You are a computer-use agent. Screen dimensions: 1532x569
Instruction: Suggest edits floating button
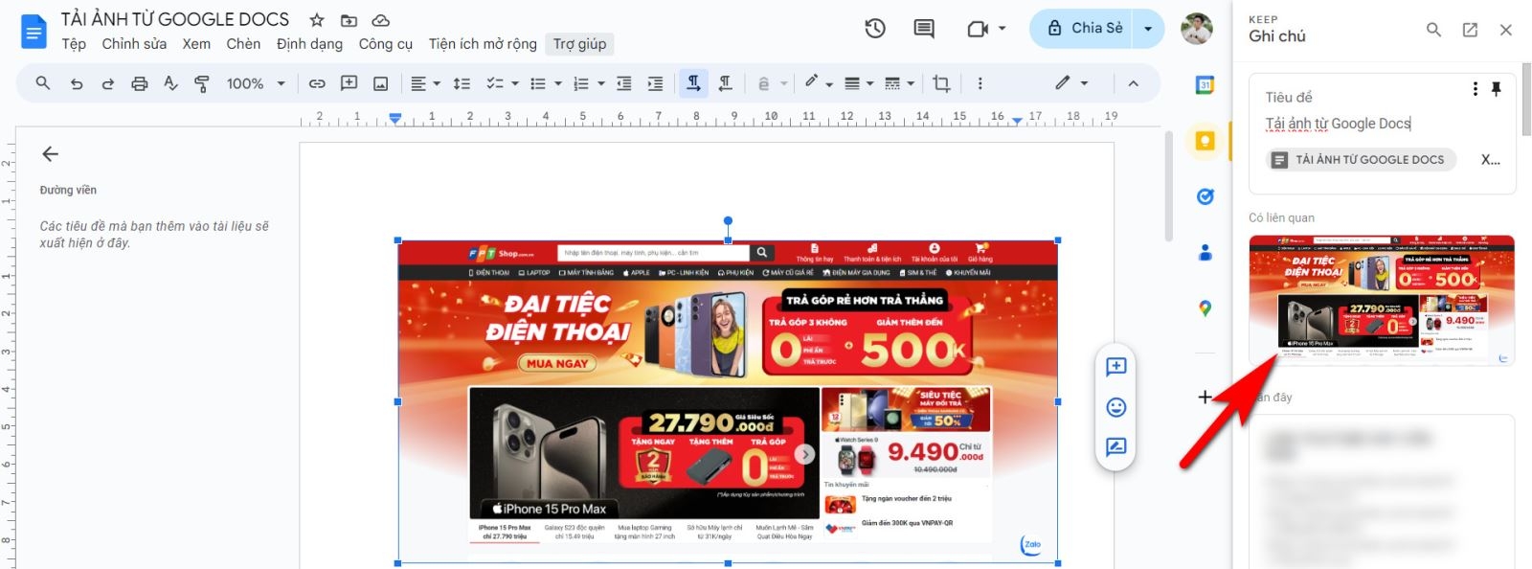[1115, 447]
